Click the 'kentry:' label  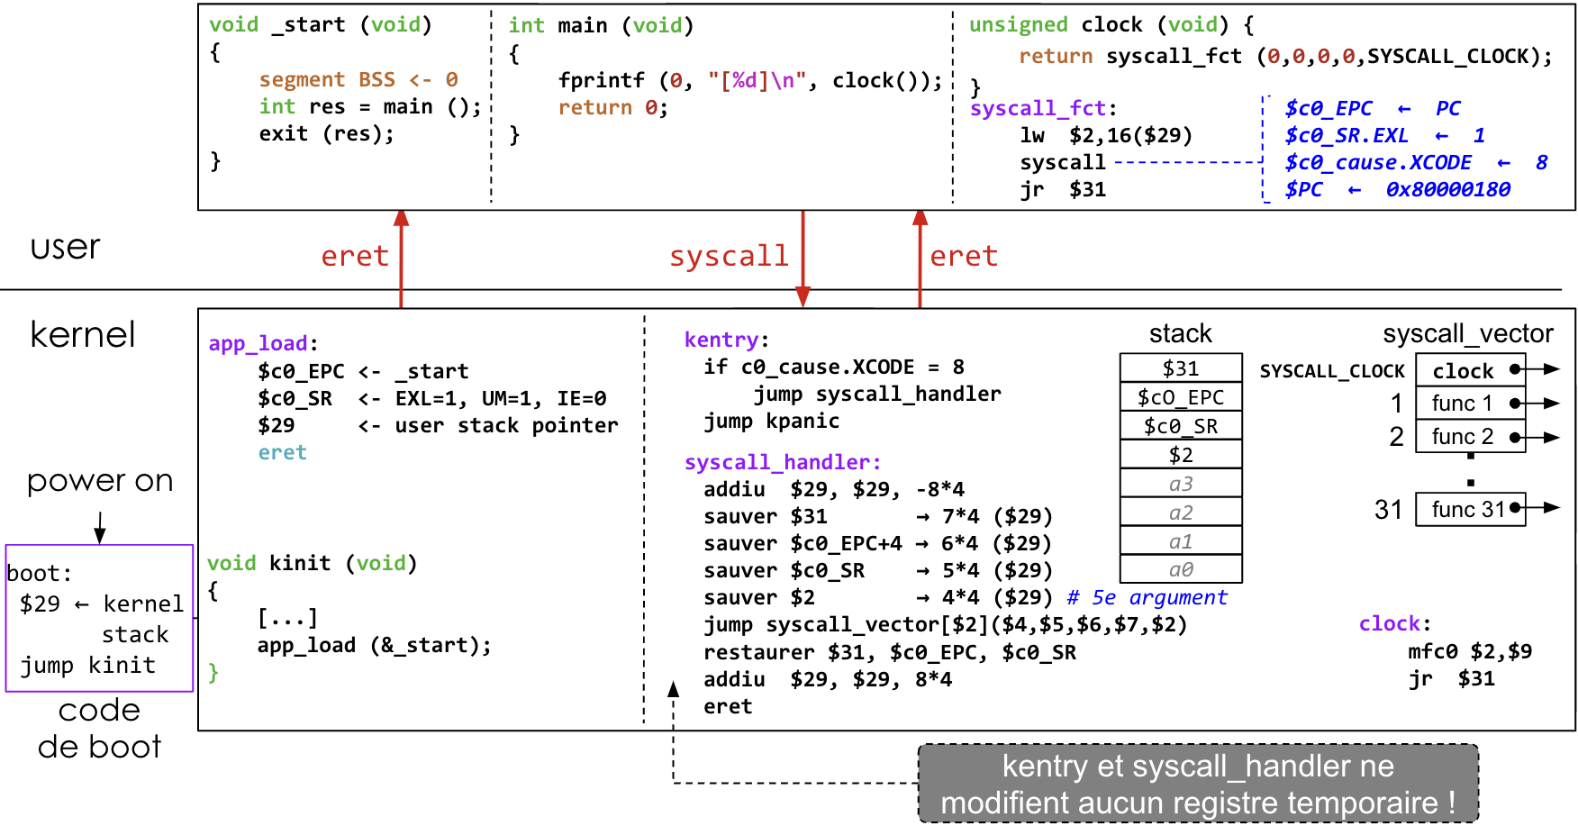(x=727, y=340)
